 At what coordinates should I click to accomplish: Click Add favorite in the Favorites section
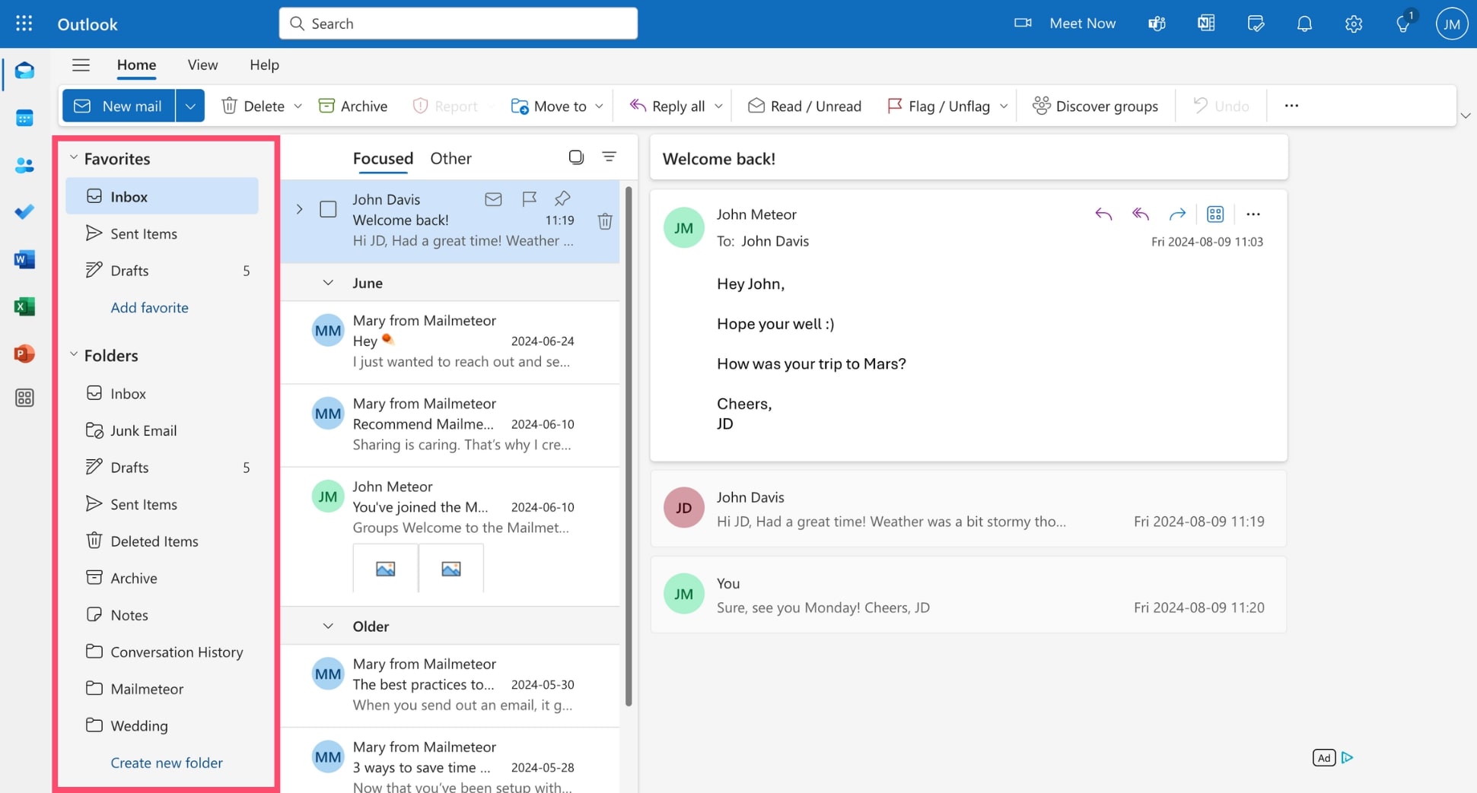coord(149,307)
